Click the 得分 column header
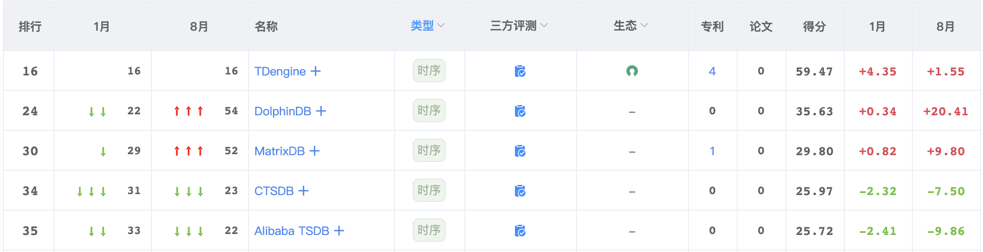 pyautogui.click(x=814, y=26)
